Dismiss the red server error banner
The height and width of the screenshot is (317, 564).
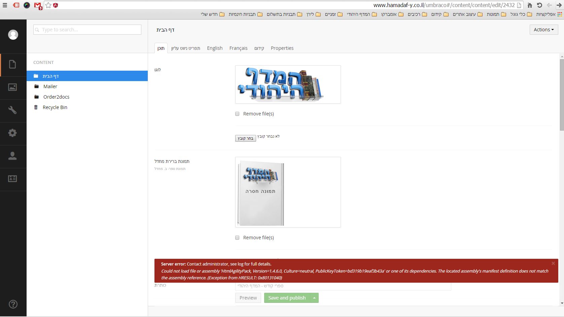553,263
